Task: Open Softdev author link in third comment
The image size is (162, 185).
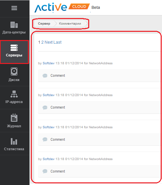Action: 49,127
